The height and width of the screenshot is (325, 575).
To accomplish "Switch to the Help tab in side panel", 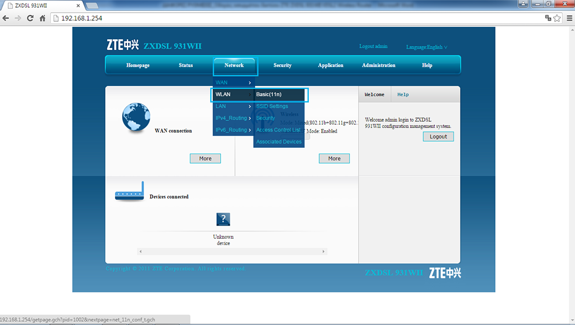I will tap(403, 95).
